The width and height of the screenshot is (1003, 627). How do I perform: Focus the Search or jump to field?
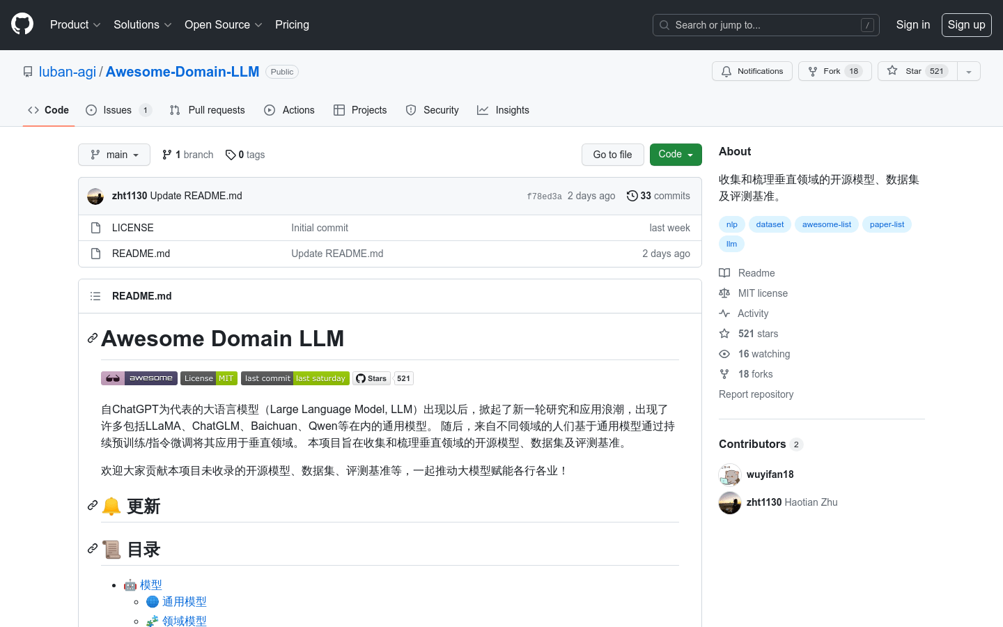(x=765, y=25)
